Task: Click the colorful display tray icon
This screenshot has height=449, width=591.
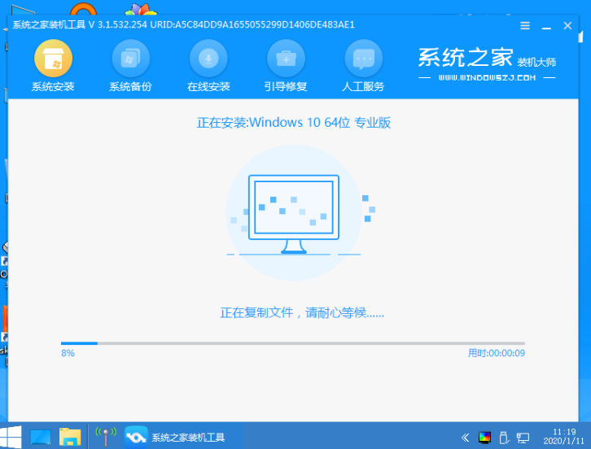Action: coord(484,437)
